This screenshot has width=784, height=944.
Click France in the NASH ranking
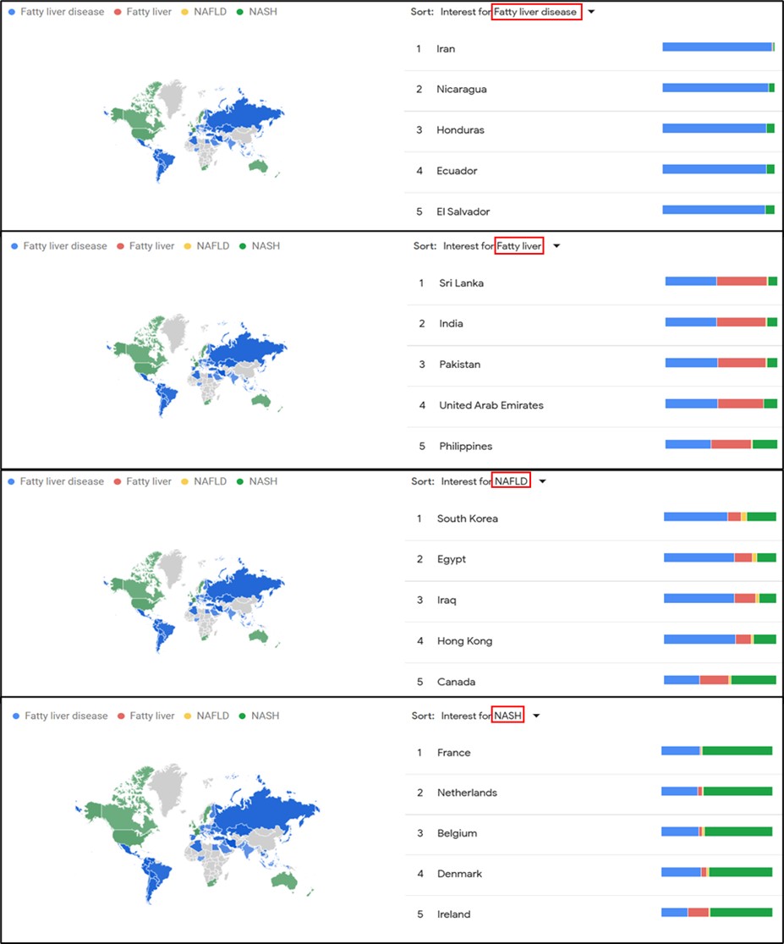453,753
